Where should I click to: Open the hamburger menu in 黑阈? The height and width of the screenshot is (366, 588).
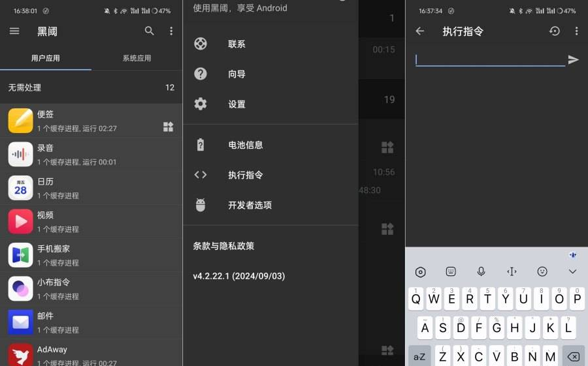14,31
